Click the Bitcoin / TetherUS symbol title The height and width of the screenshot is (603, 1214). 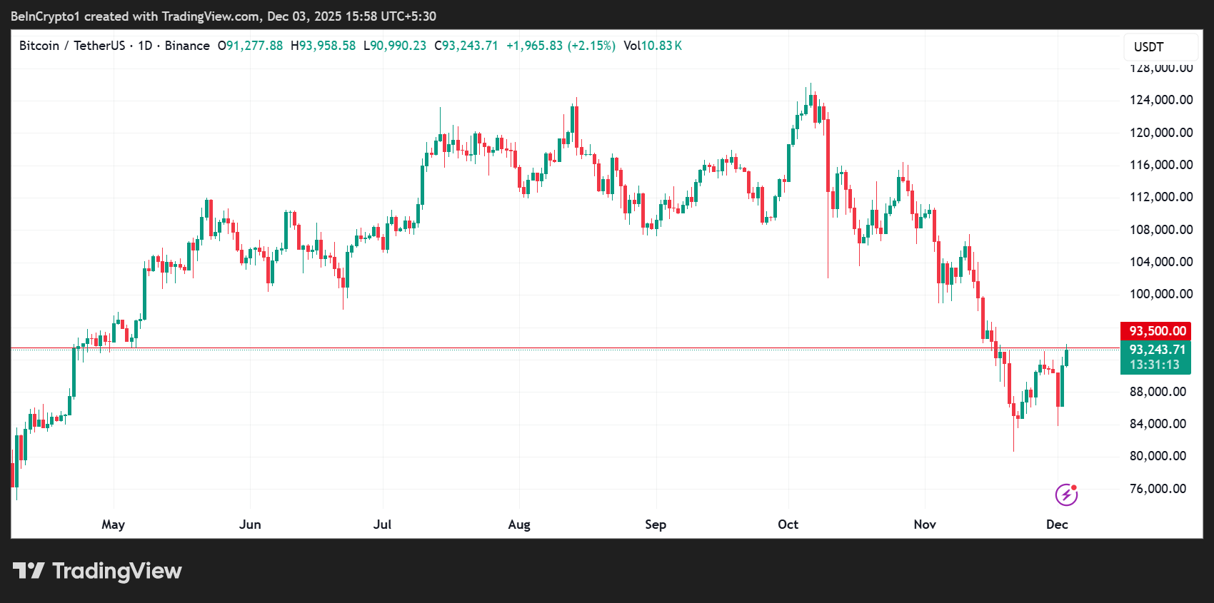point(72,46)
